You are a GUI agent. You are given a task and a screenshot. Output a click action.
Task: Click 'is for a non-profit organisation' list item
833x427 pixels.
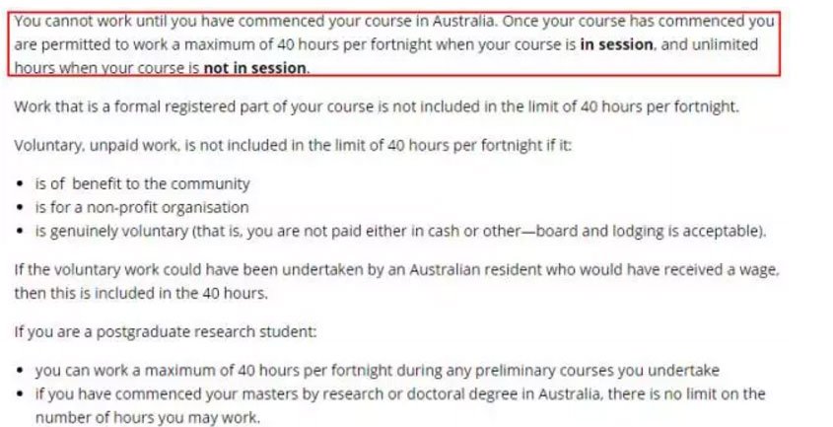[x=142, y=207]
